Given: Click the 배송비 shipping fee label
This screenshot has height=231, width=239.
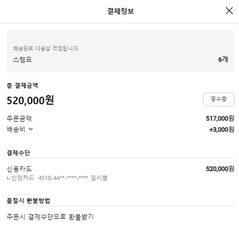Looking at the screenshot, I should (x=16, y=129).
